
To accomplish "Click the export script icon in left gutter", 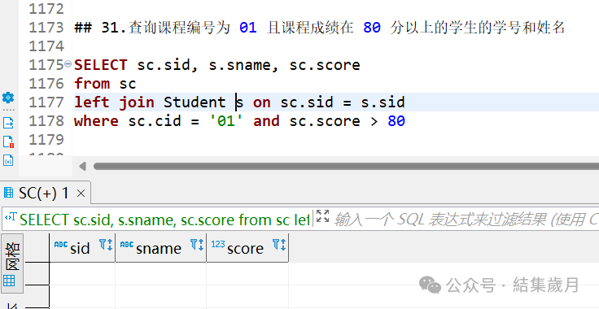I will click(8, 123).
